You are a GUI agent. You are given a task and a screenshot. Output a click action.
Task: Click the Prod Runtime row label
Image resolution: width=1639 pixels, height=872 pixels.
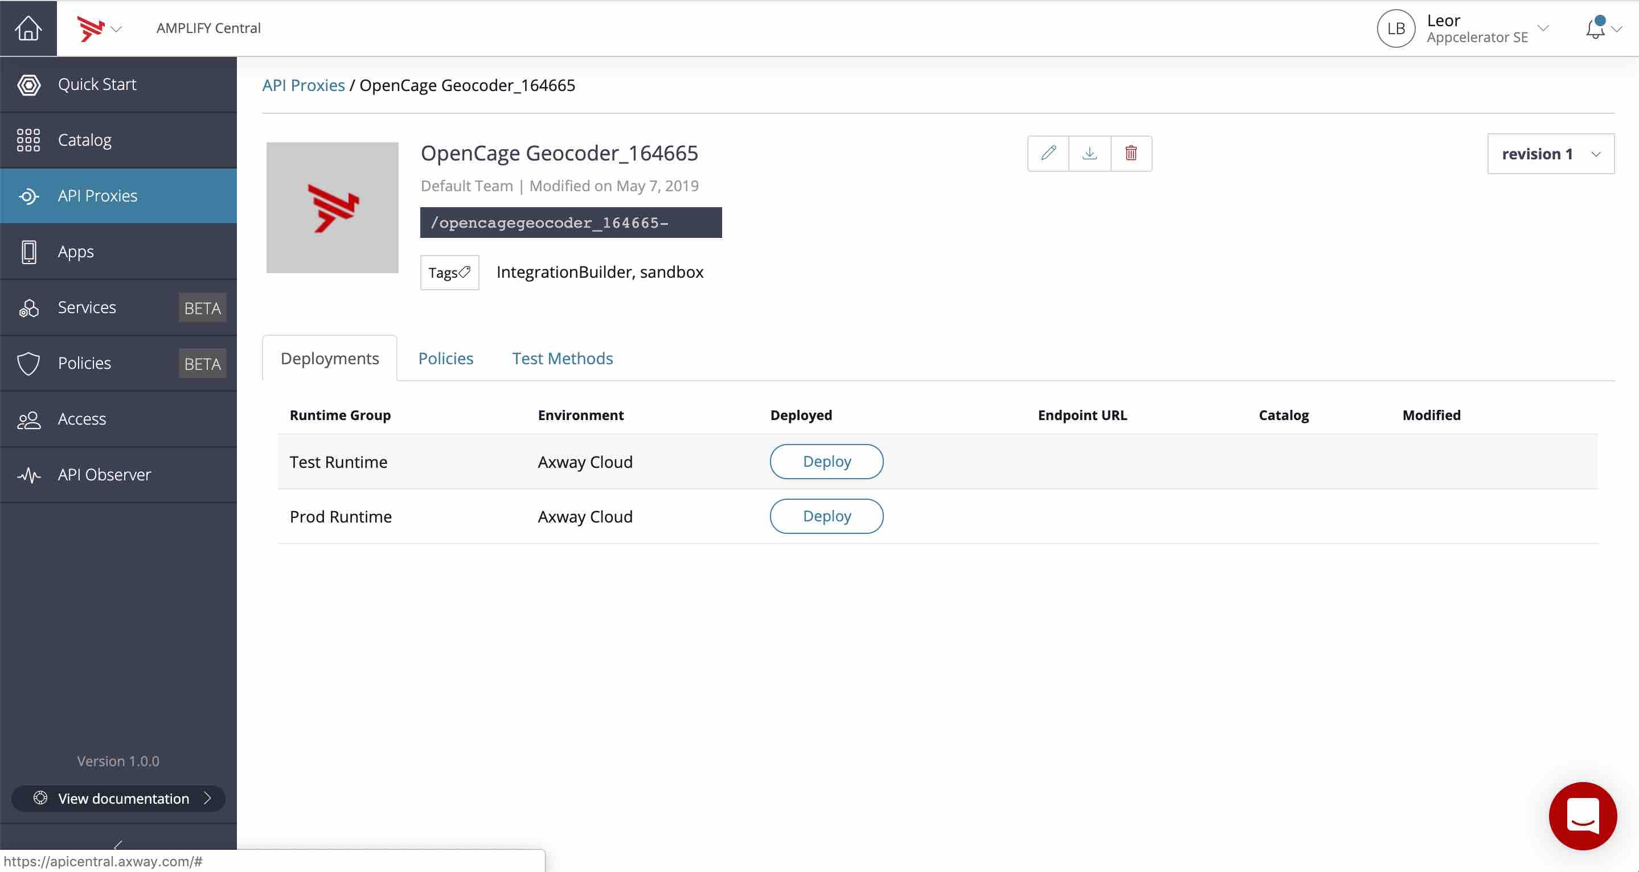pos(341,516)
